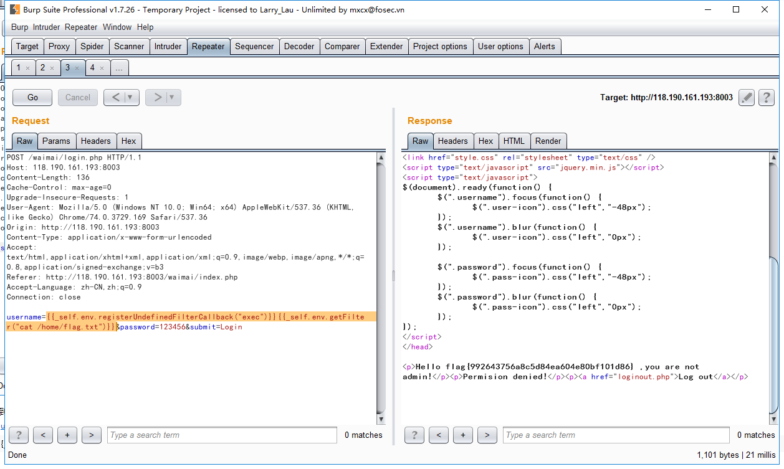Click the plus options button in request search

[x=67, y=435]
